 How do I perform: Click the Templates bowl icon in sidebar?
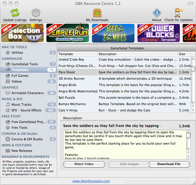(x=8, y=70)
